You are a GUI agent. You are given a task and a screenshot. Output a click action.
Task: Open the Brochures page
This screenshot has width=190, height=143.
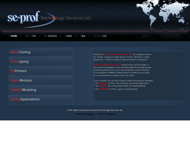pyautogui.click(x=50, y=36)
